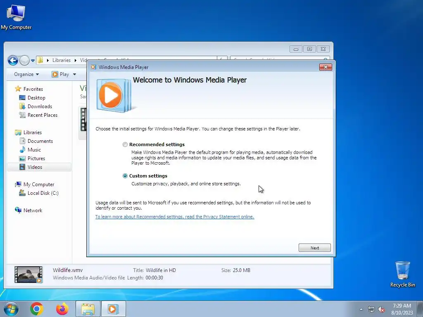Open the Documents library
The image size is (423, 317).
tap(40, 141)
